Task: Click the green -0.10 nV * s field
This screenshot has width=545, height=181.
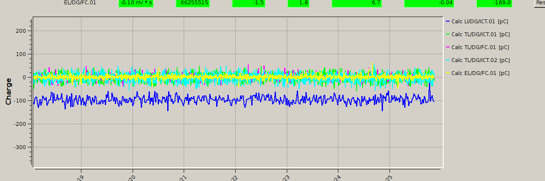Action: pos(136,3)
